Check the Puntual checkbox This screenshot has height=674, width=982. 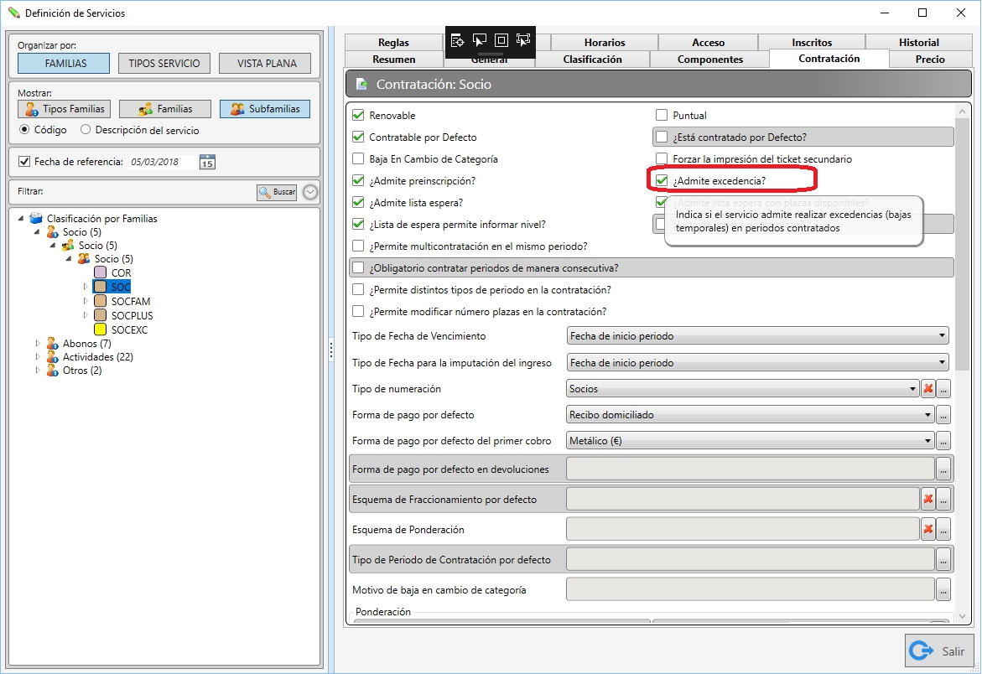coord(662,115)
